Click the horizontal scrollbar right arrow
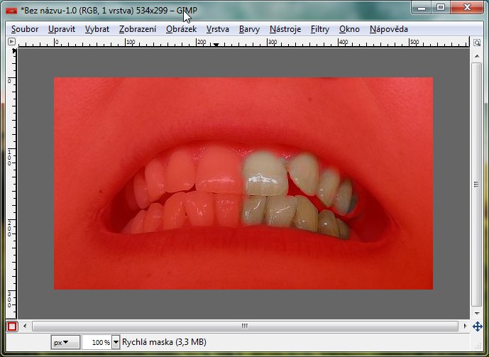This screenshot has width=489, height=357. (x=465, y=326)
